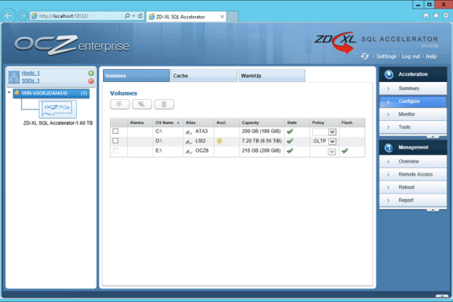
Task: Click the browser address bar URL field
Action: [77, 16]
